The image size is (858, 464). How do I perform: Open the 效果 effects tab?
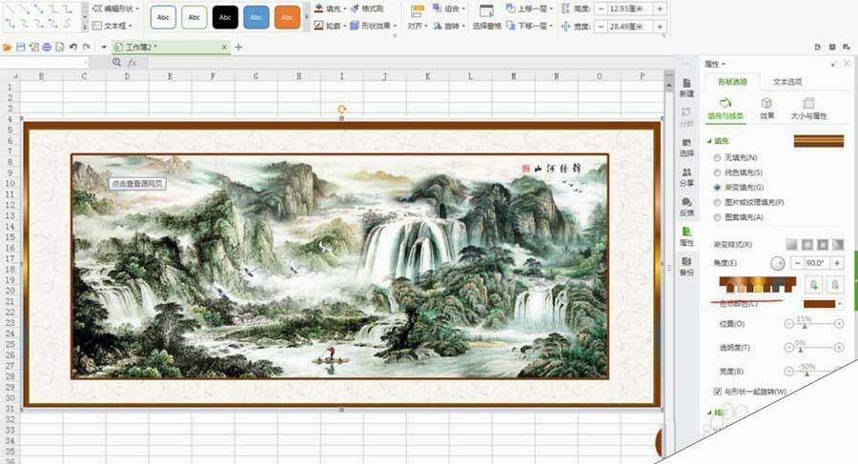coord(766,110)
